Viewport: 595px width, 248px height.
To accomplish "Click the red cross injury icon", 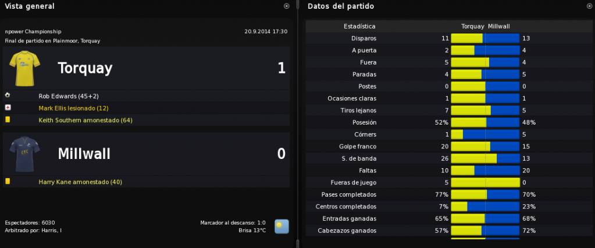I will point(8,108).
